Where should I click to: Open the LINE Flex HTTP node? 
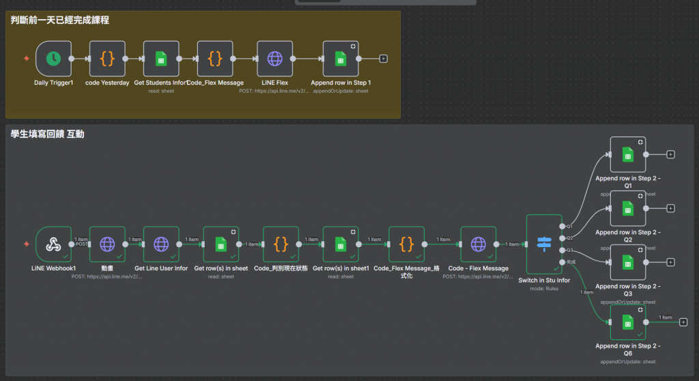coord(274,59)
